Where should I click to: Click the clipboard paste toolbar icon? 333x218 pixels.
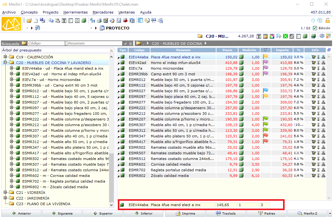(57, 21)
